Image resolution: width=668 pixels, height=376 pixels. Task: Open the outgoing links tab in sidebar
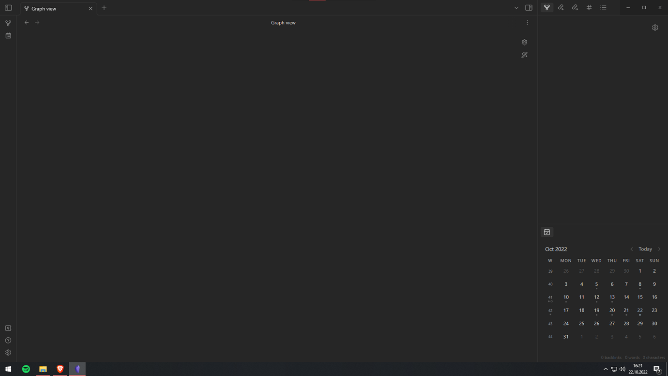coord(575,8)
